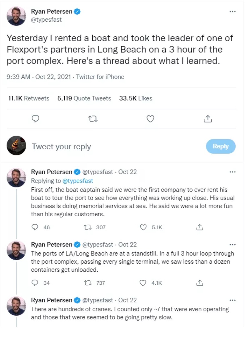Screen dimensions: 245x338
Task: Open the @typesfast link in Replying to
Action: (x=78, y=181)
